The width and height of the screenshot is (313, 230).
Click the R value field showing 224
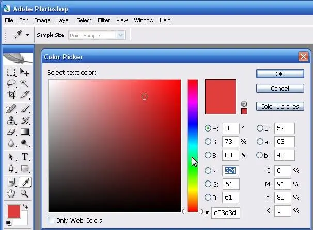230,171
